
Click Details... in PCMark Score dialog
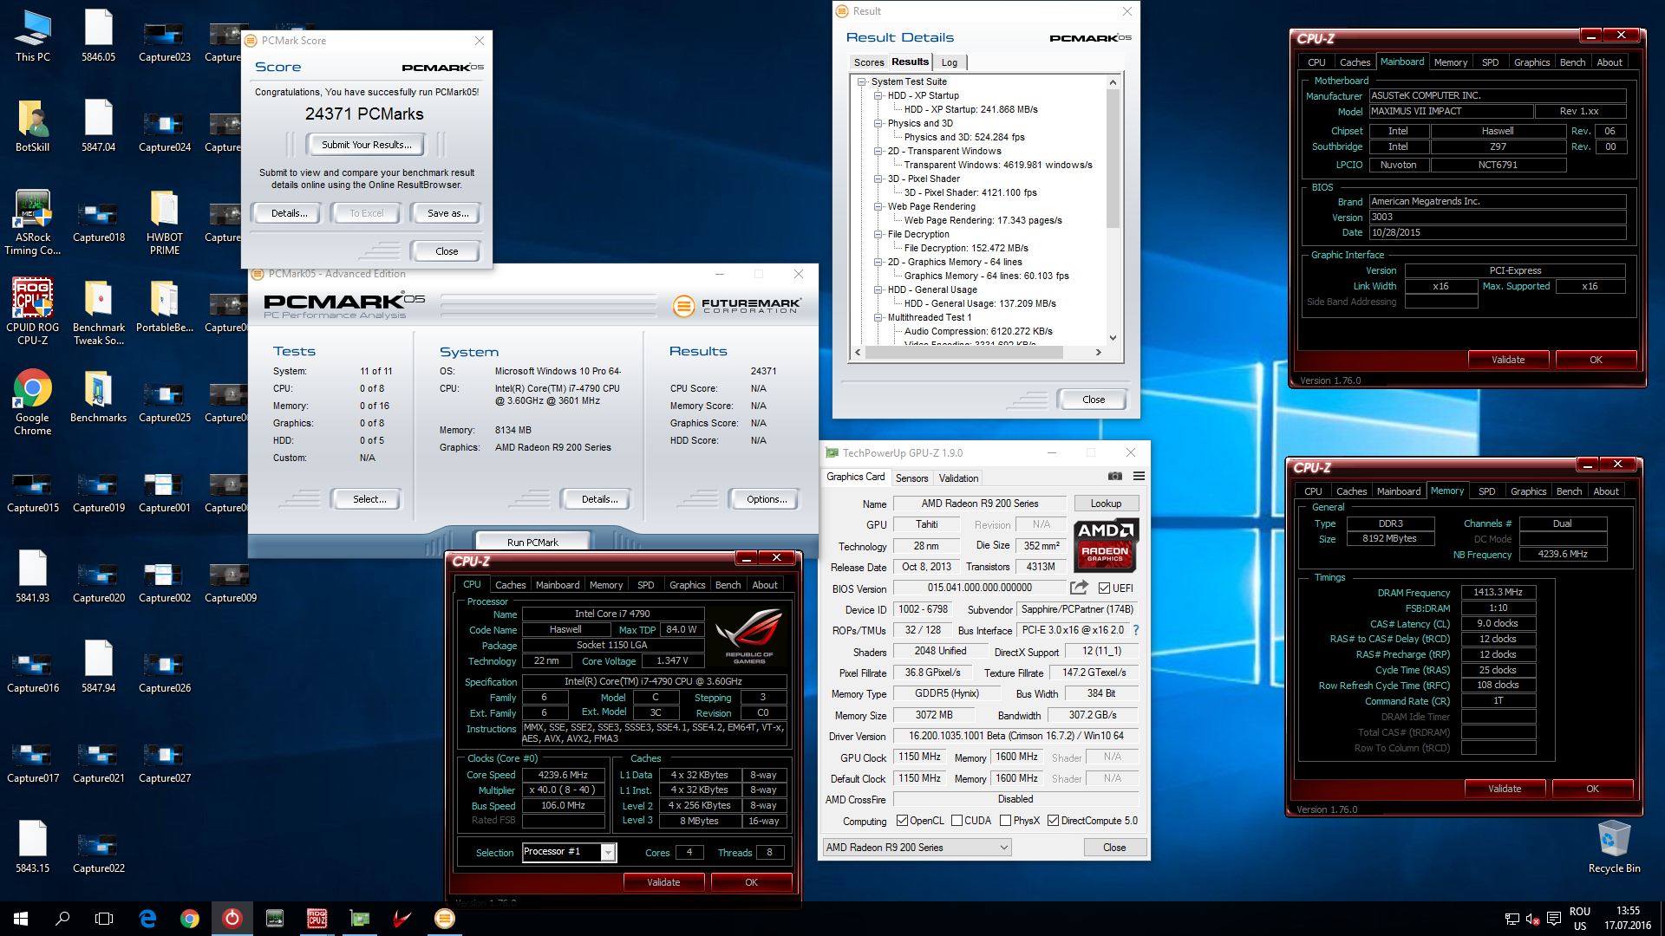(x=289, y=213)
